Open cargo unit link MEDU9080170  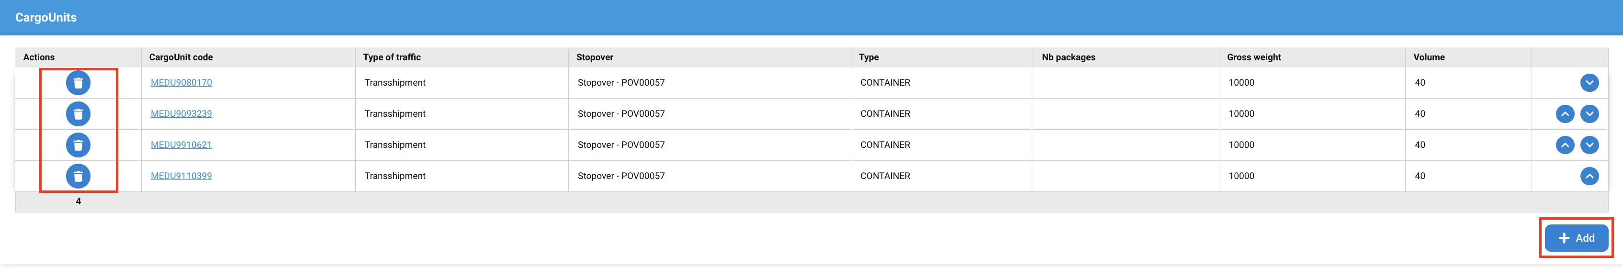[x=181, y=82]
